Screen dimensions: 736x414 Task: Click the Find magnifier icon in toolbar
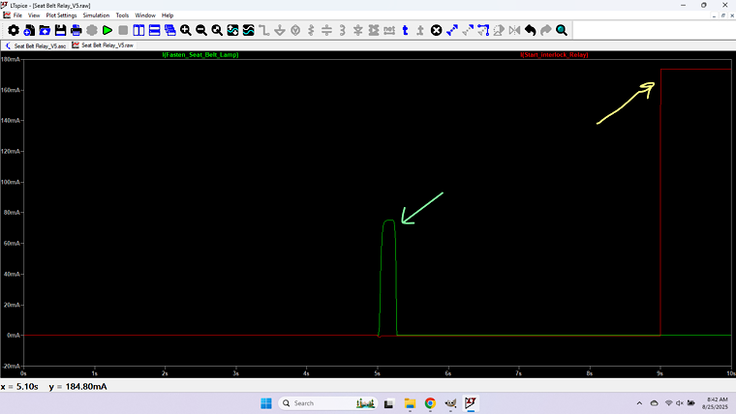coord(562,31)
